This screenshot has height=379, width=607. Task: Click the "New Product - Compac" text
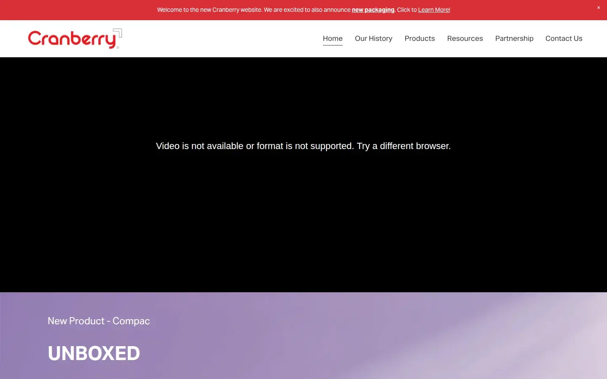pos(99,321)
